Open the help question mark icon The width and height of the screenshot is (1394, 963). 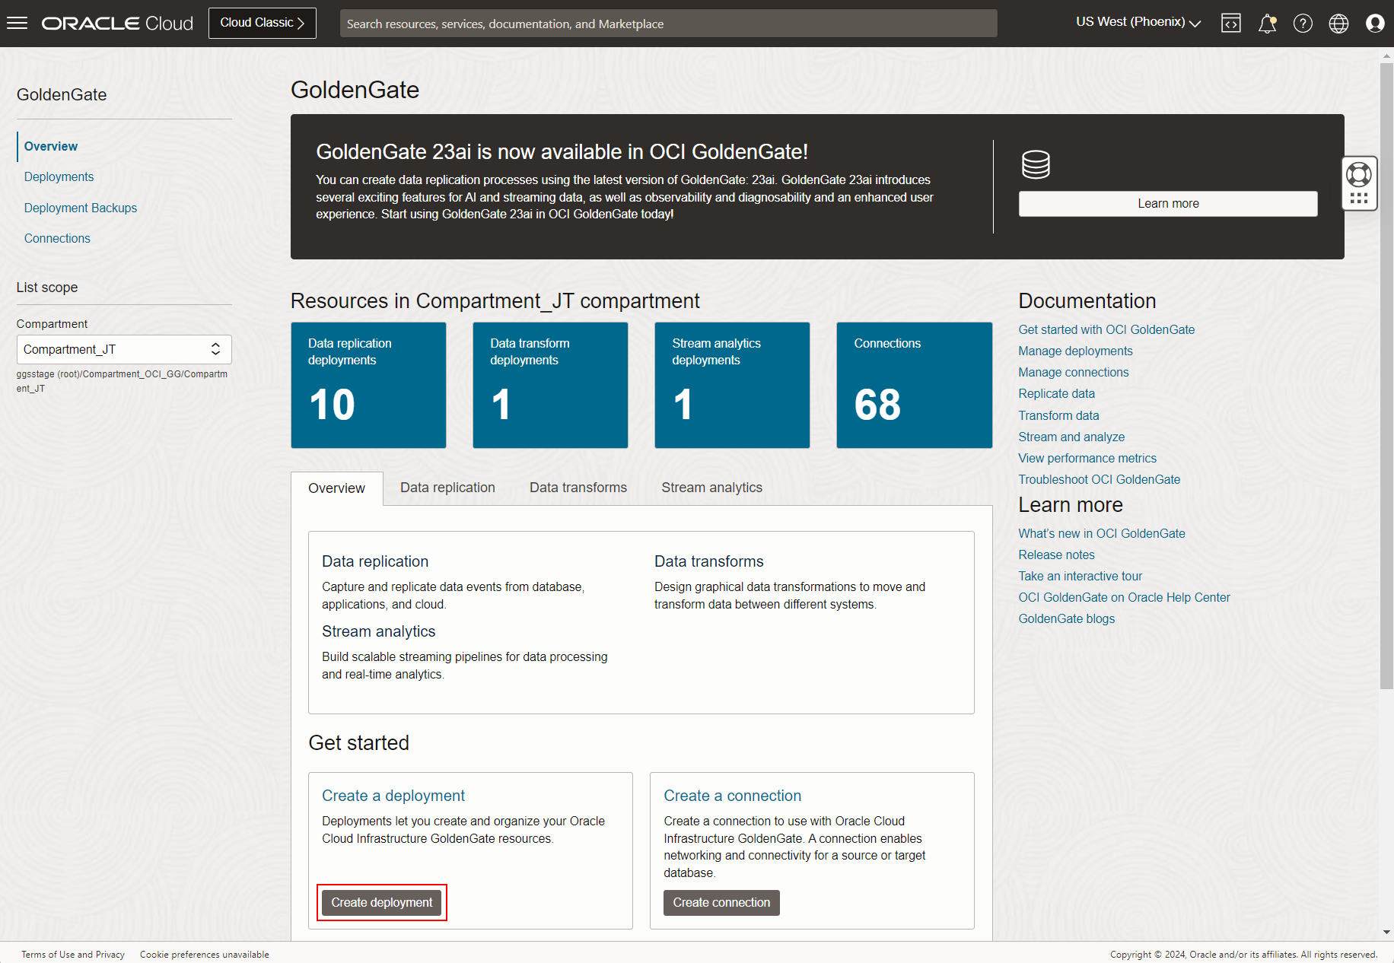point(1303,24)
